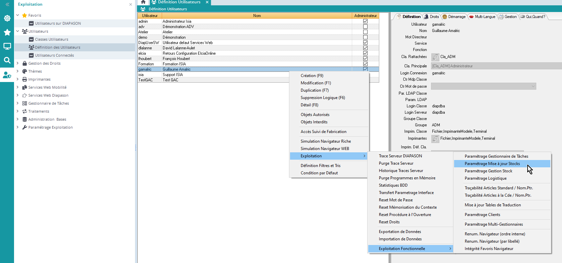Click the home icon tab
The width and height of the screenshot is (562, 263).
(x=143, y=2)
